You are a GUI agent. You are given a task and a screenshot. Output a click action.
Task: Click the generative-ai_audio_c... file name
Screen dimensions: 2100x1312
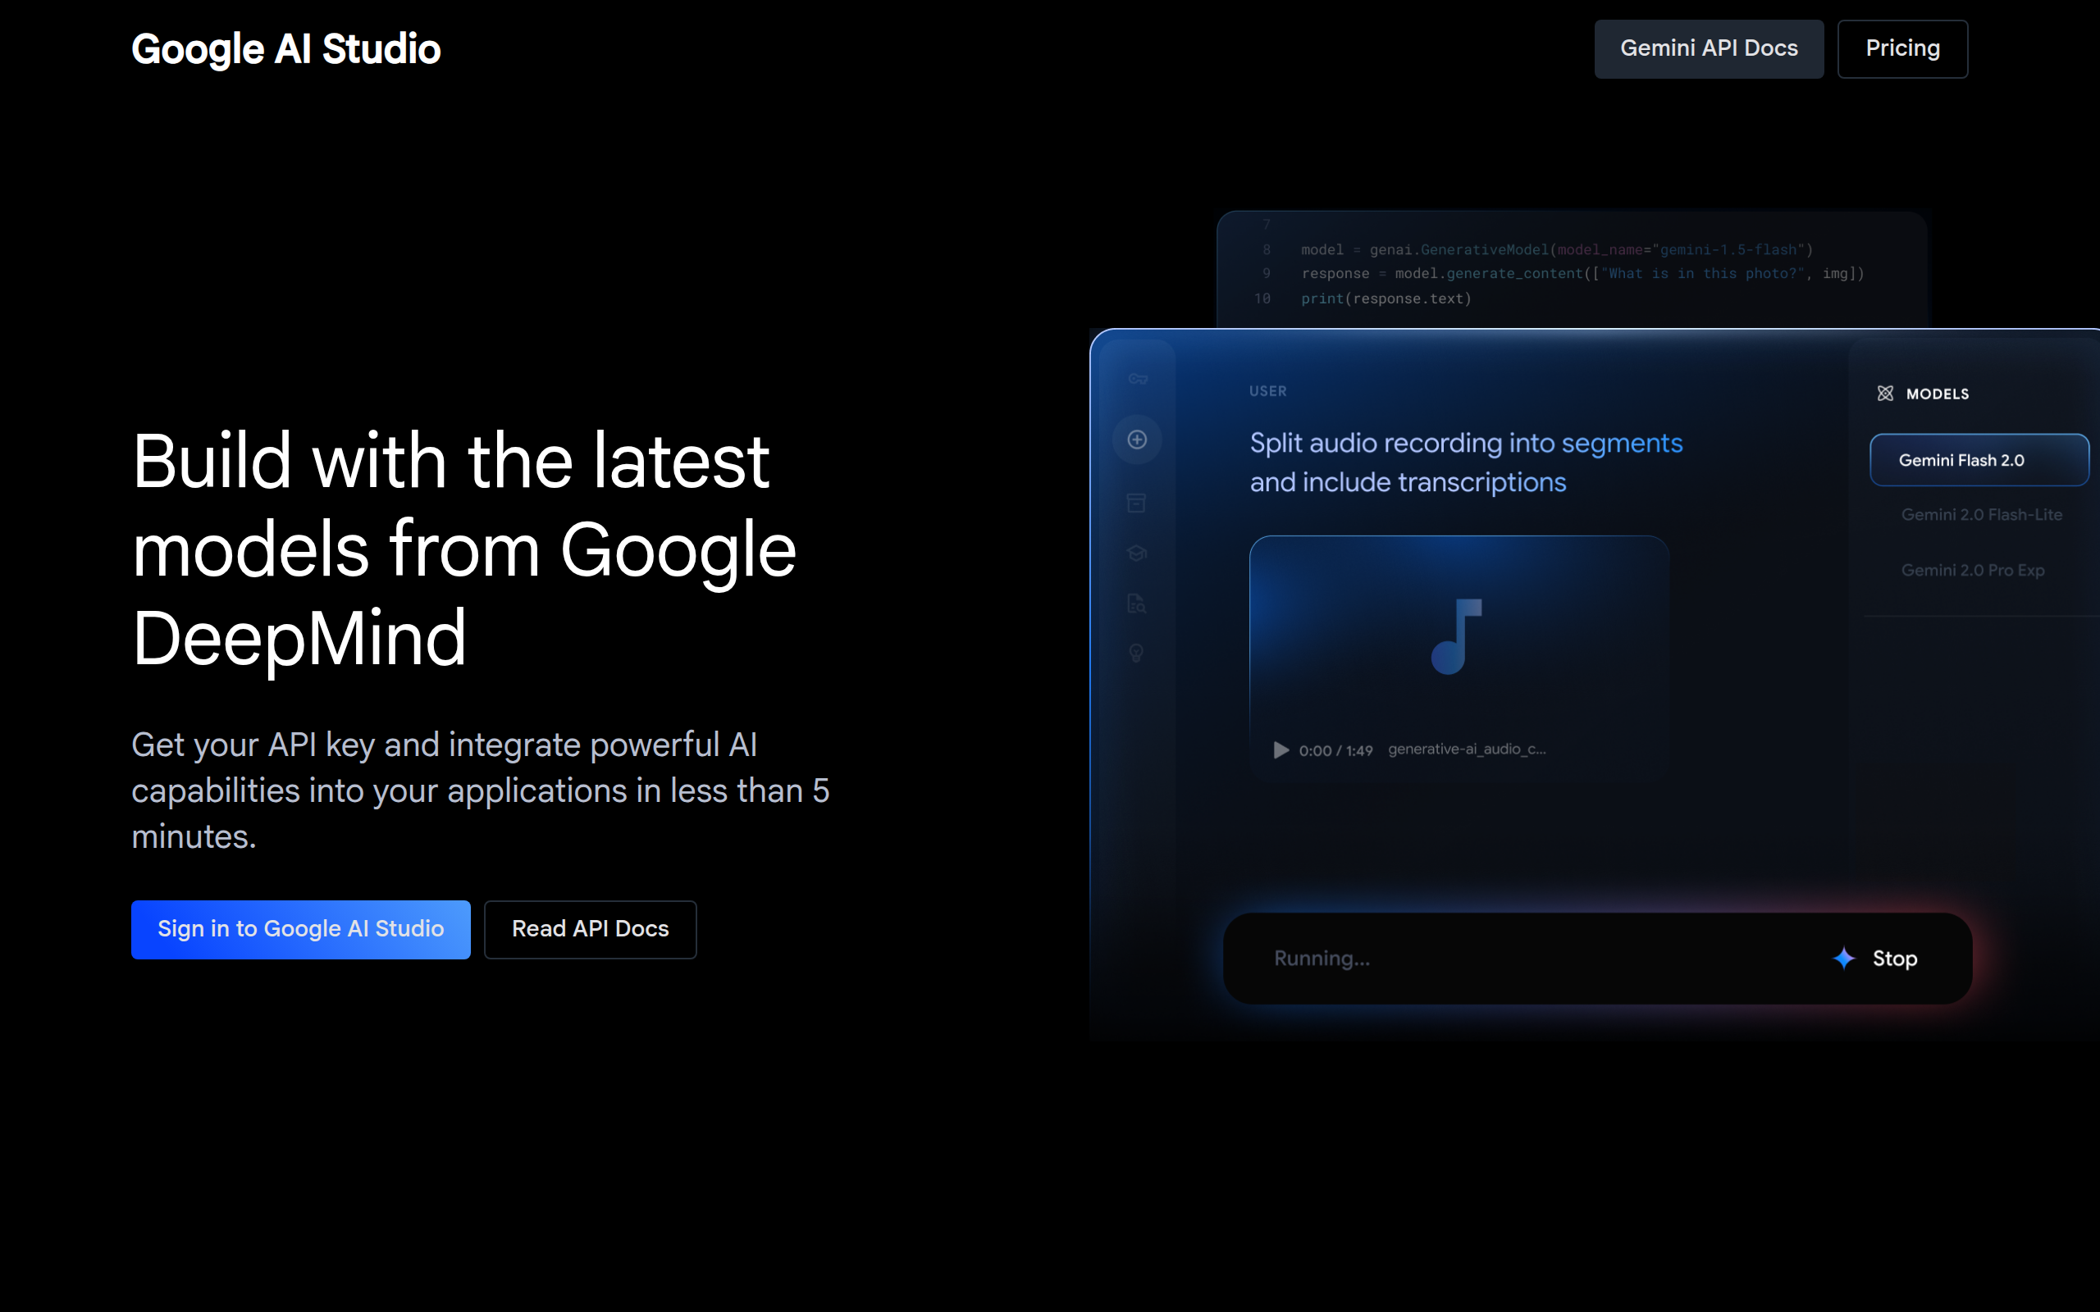tap(1467, 749)
